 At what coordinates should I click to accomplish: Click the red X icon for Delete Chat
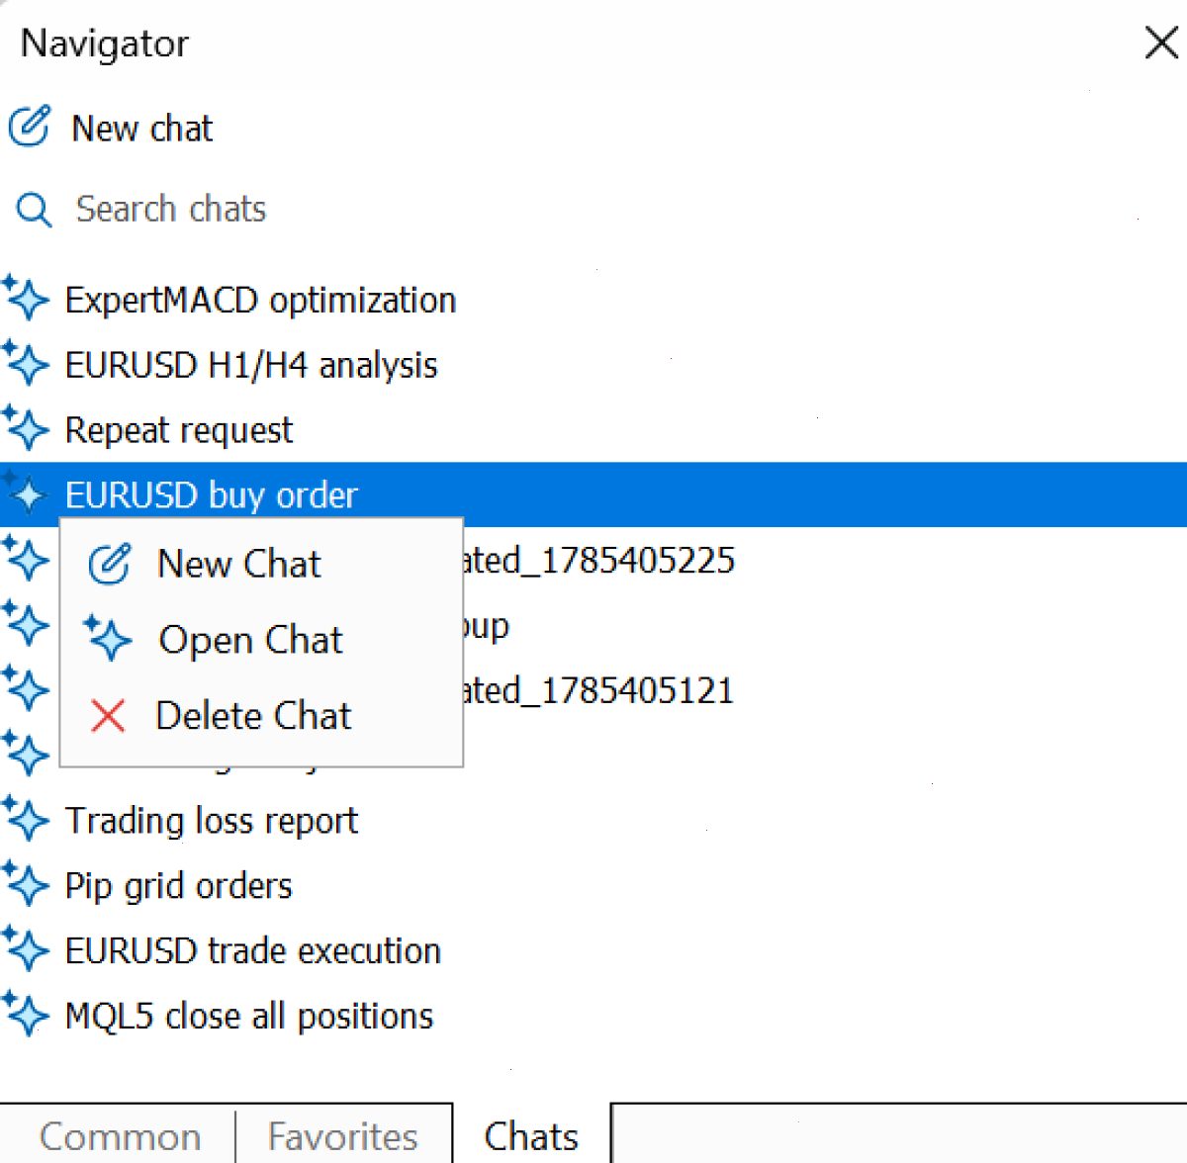click(x=108, y=715)
